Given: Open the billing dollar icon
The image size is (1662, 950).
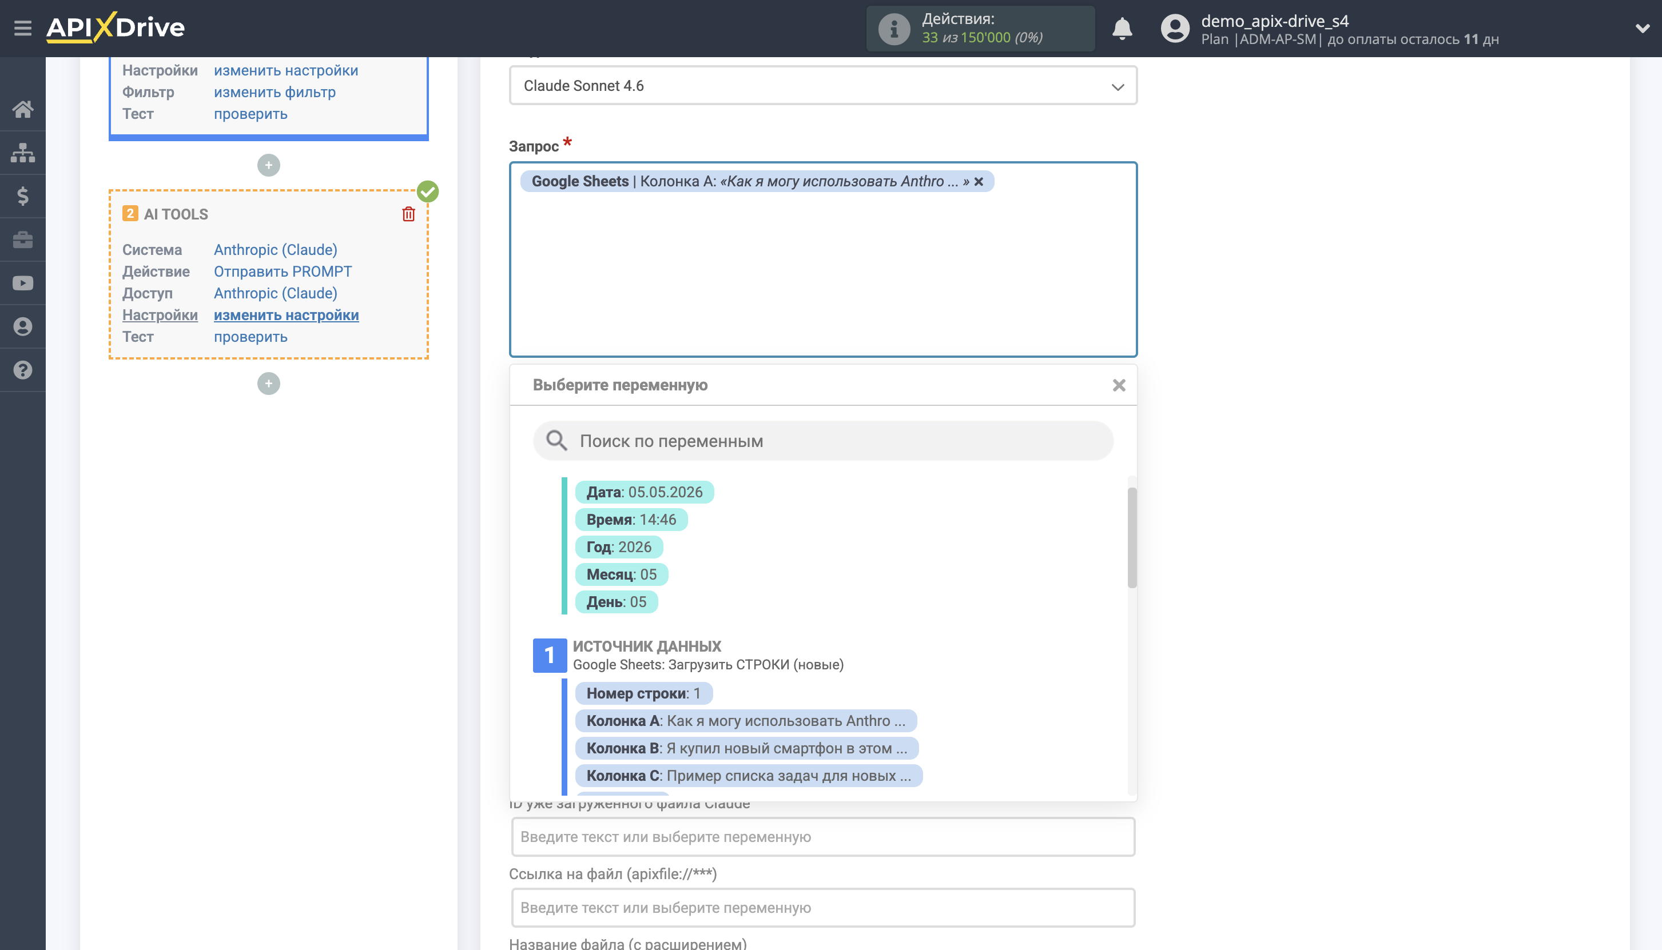Looking at the screenshot, I should [23, 195].
